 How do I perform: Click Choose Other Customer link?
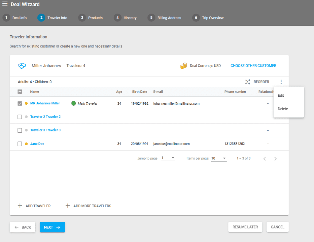(253, 66)
